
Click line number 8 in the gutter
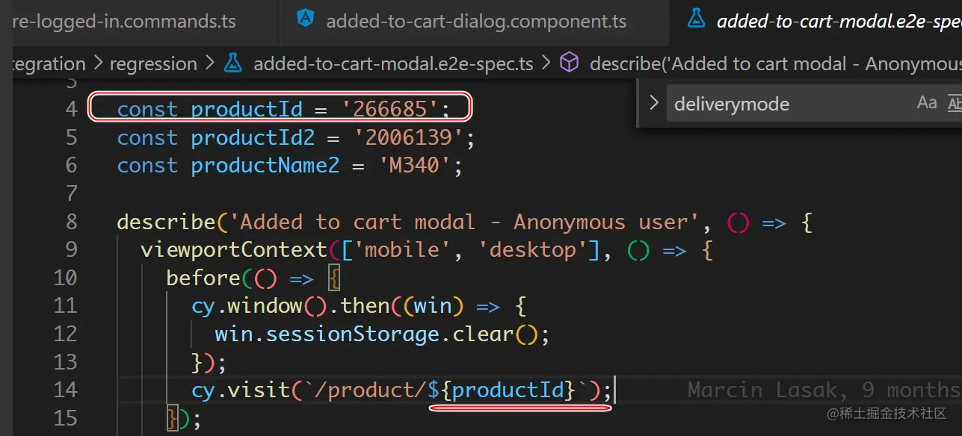coord(72,222)
